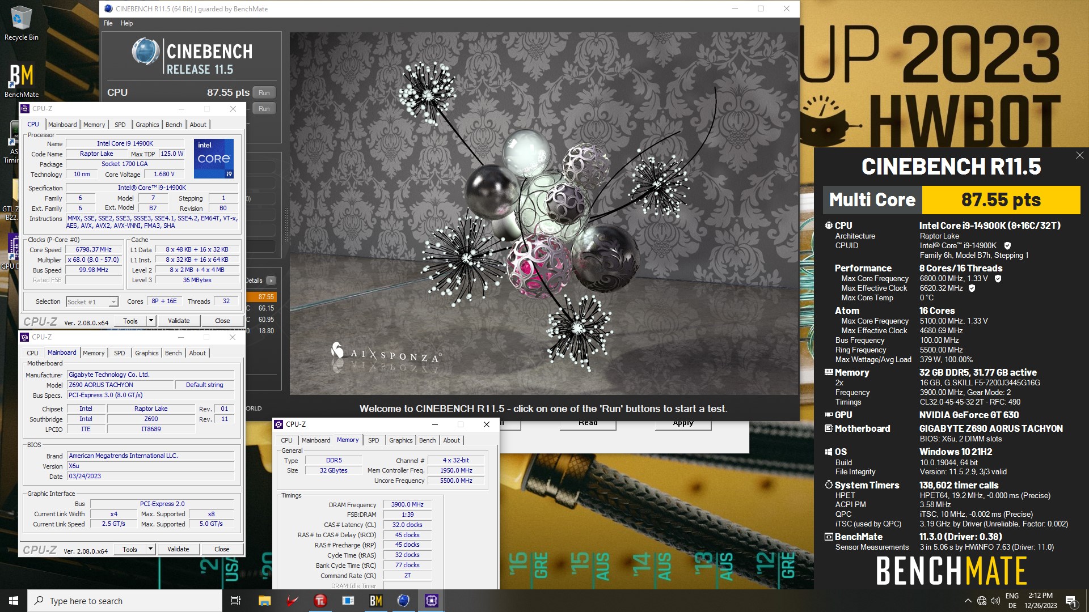
Task: Switch to Mainboard tab in top CPU-Z window
Action: coord(62,125)
